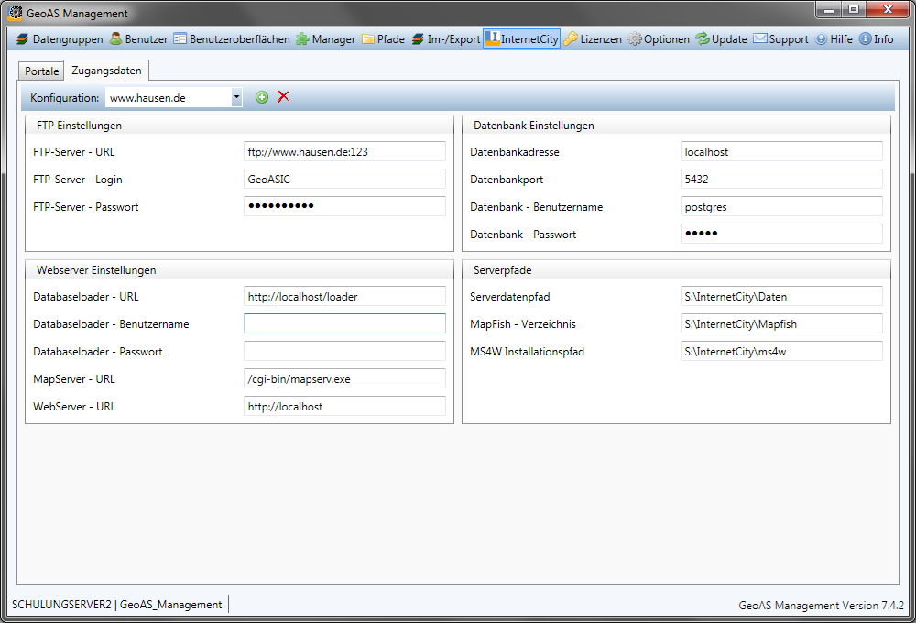The image size is (916, 623).
Task: Click the Serverdatenpfad input field
Action: point(781,297)
